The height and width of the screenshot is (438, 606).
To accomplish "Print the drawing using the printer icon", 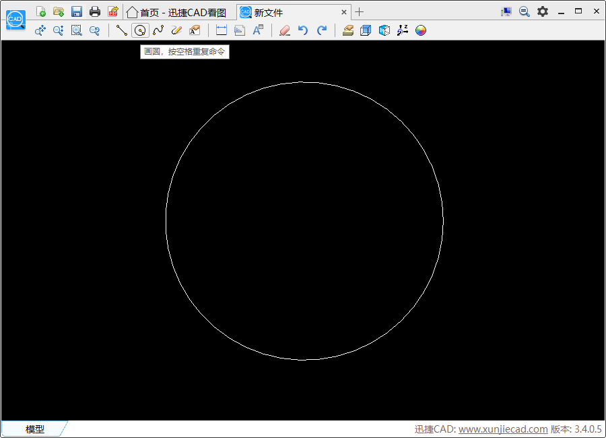I will coord(95,11).
